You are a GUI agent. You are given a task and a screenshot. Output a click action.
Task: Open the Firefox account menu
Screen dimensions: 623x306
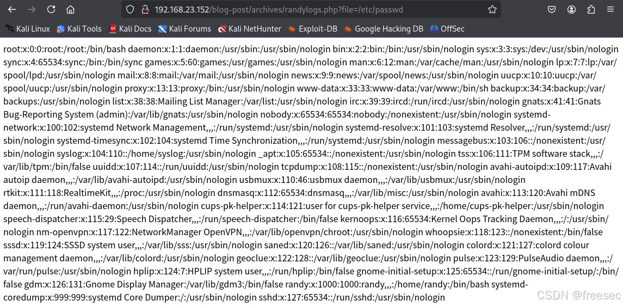(571, 10)
